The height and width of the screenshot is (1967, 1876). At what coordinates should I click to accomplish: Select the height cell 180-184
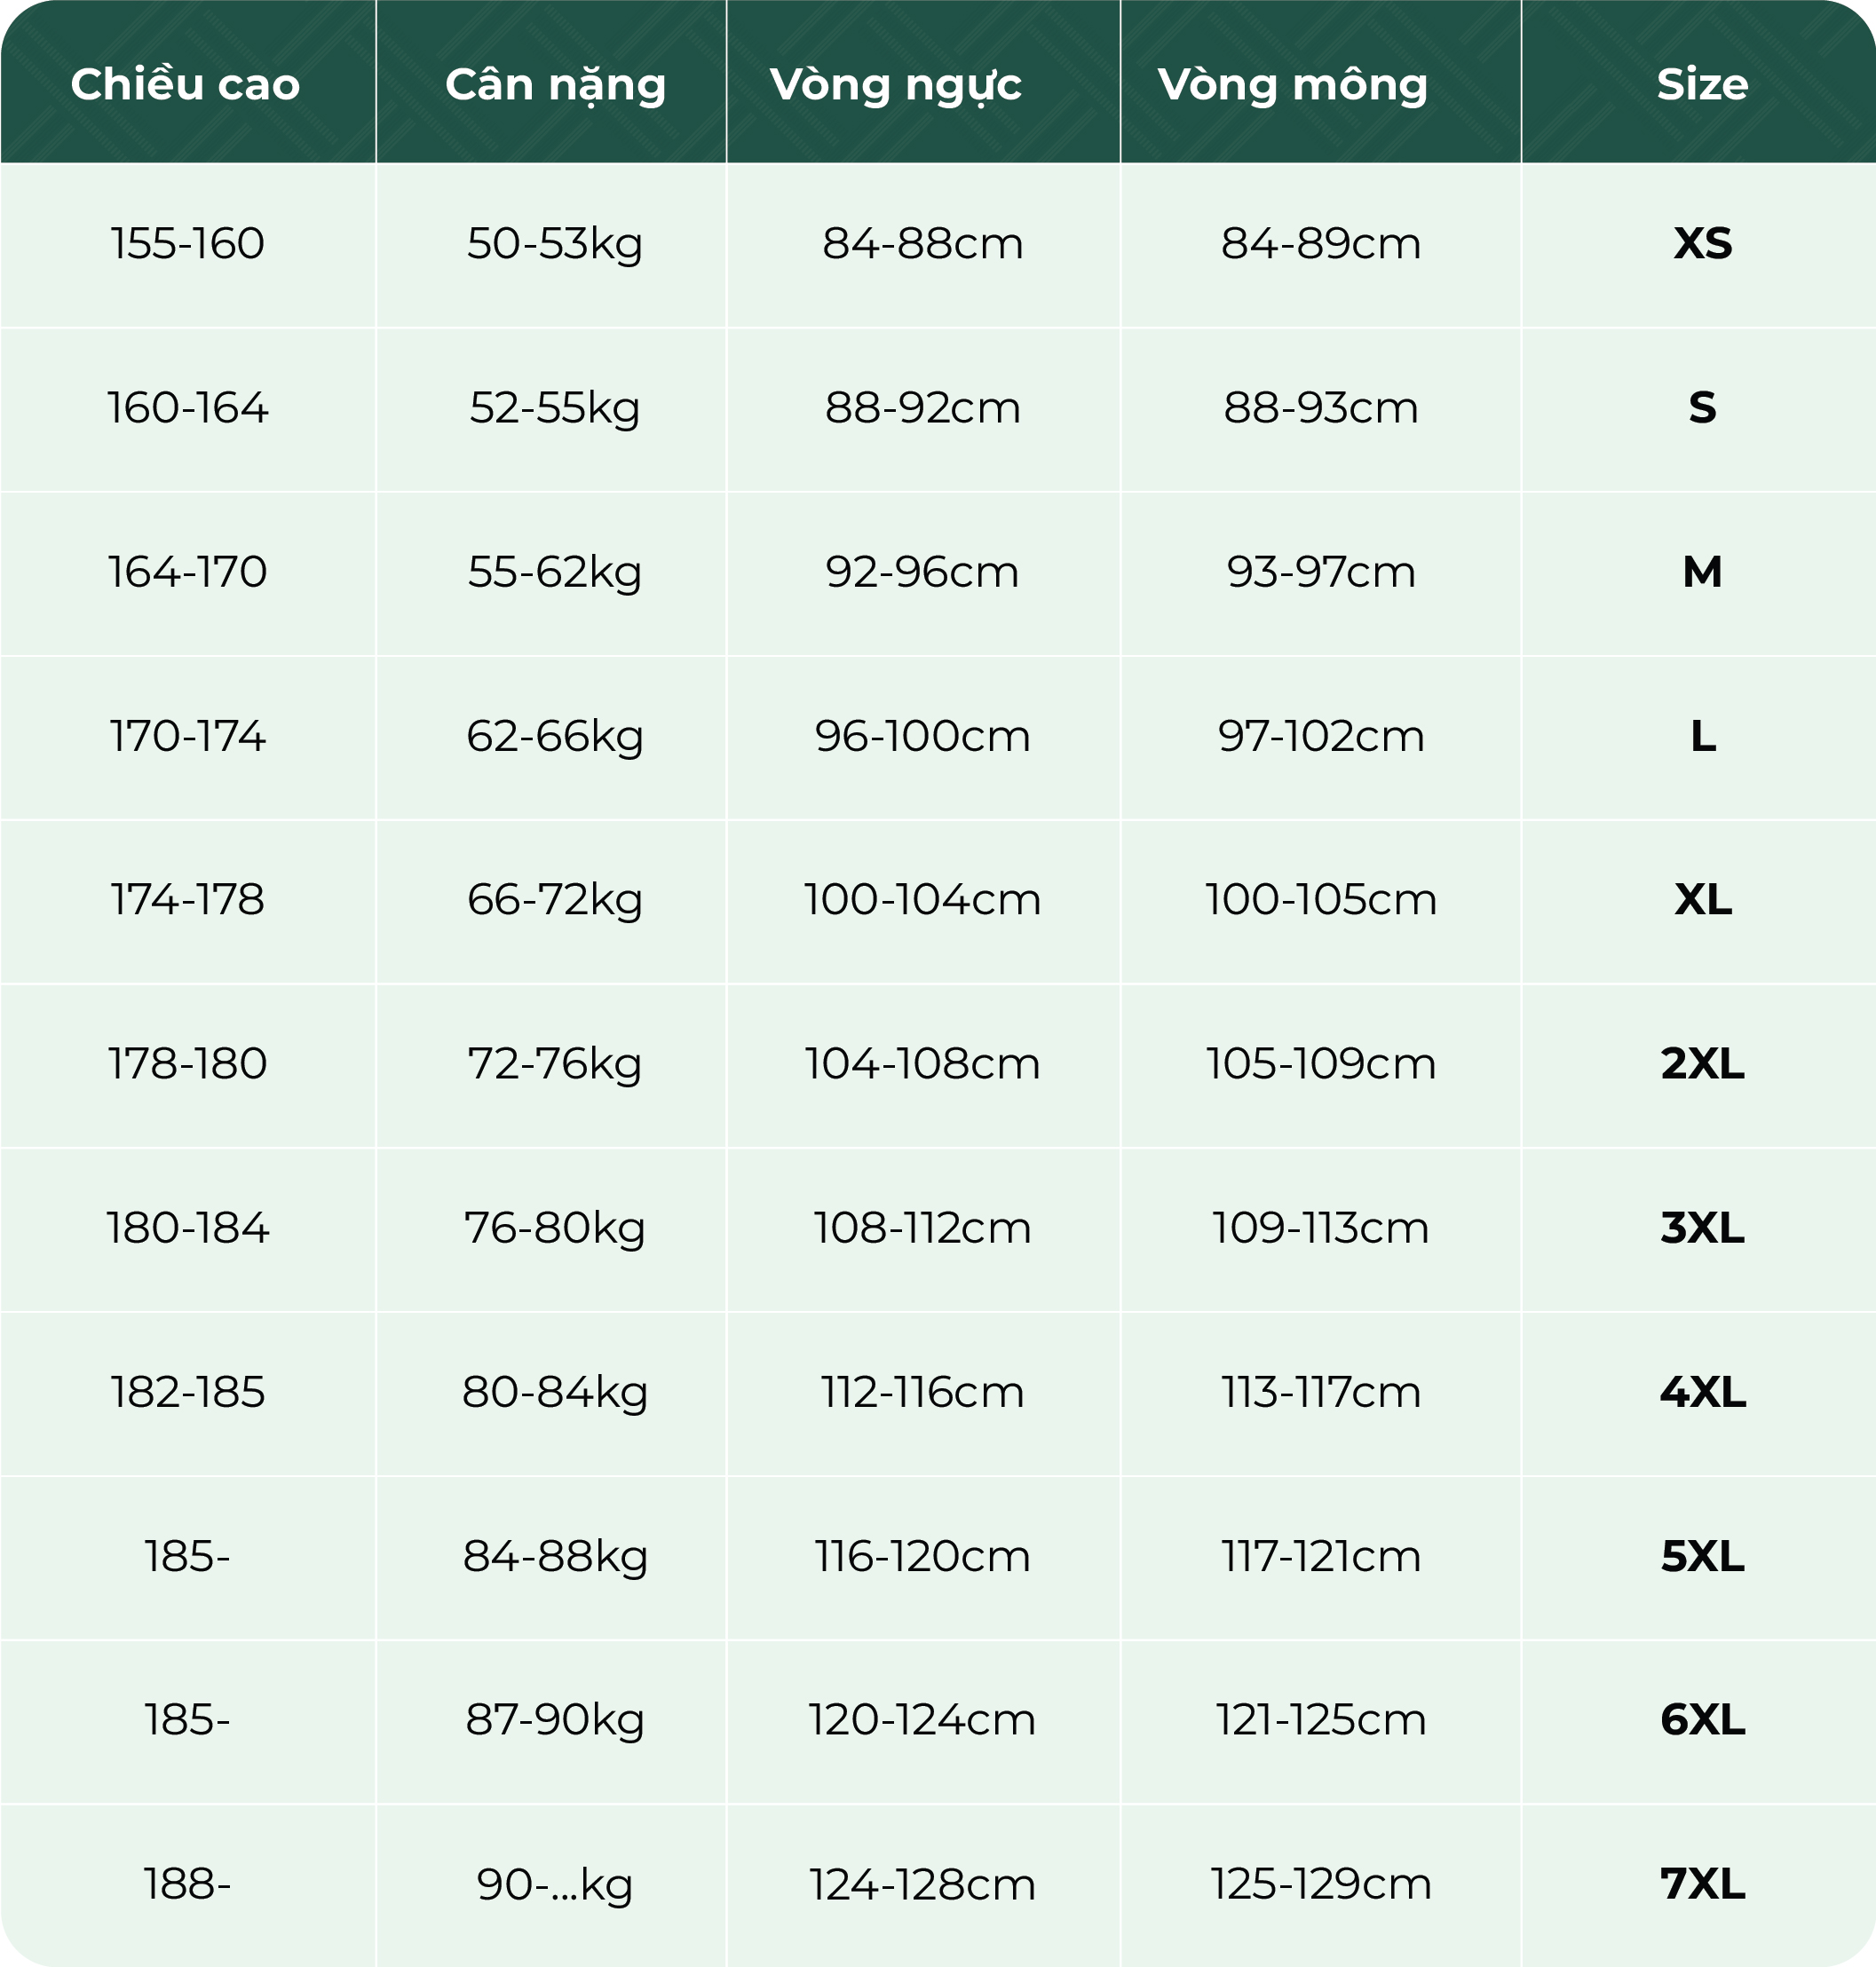[188, 1228]
